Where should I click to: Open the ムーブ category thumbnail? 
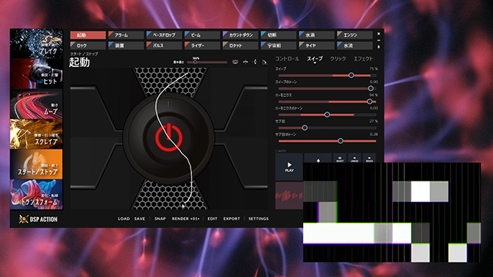click(36, 104)
